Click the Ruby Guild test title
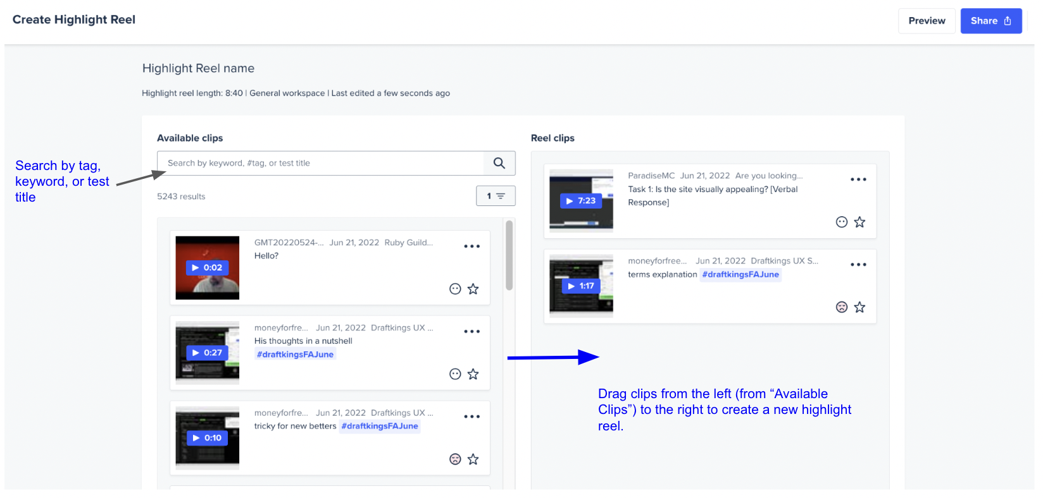The height and width of the screenshot is (498, 1043). (409, 243)
